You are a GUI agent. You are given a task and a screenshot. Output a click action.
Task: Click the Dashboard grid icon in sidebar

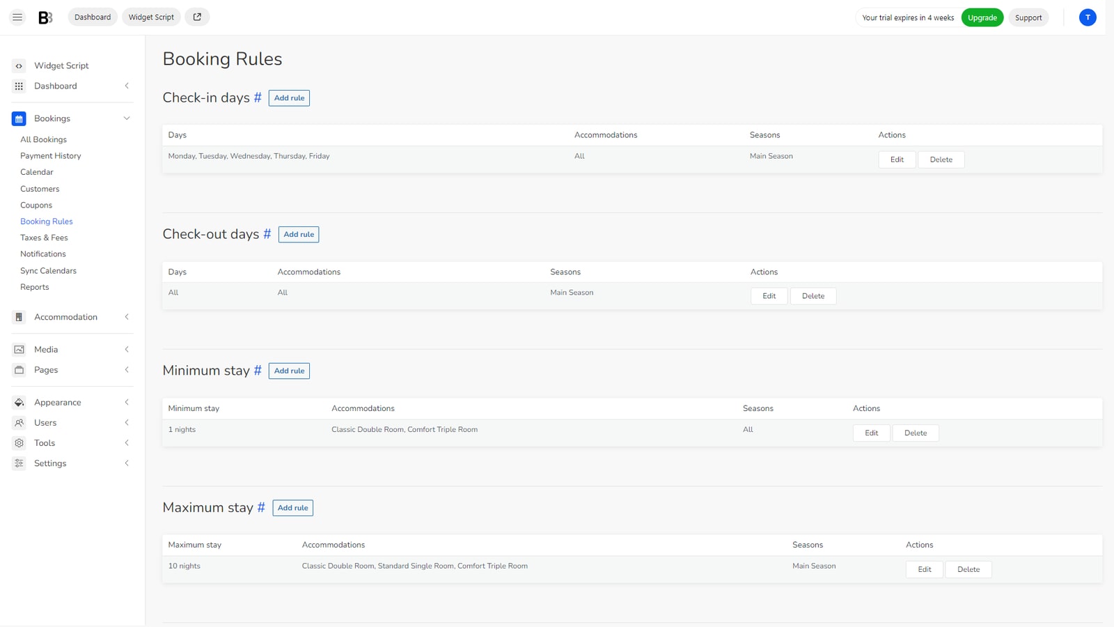click(x=18, y=86)
